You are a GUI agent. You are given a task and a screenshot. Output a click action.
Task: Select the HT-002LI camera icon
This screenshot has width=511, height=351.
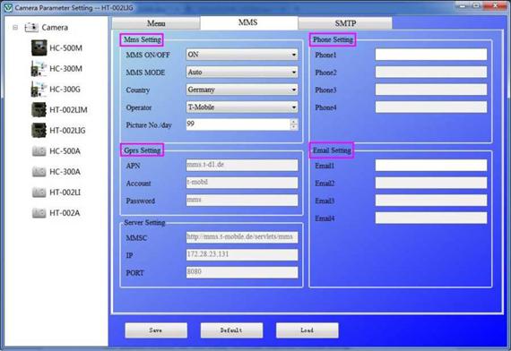[x=39, y=193]
